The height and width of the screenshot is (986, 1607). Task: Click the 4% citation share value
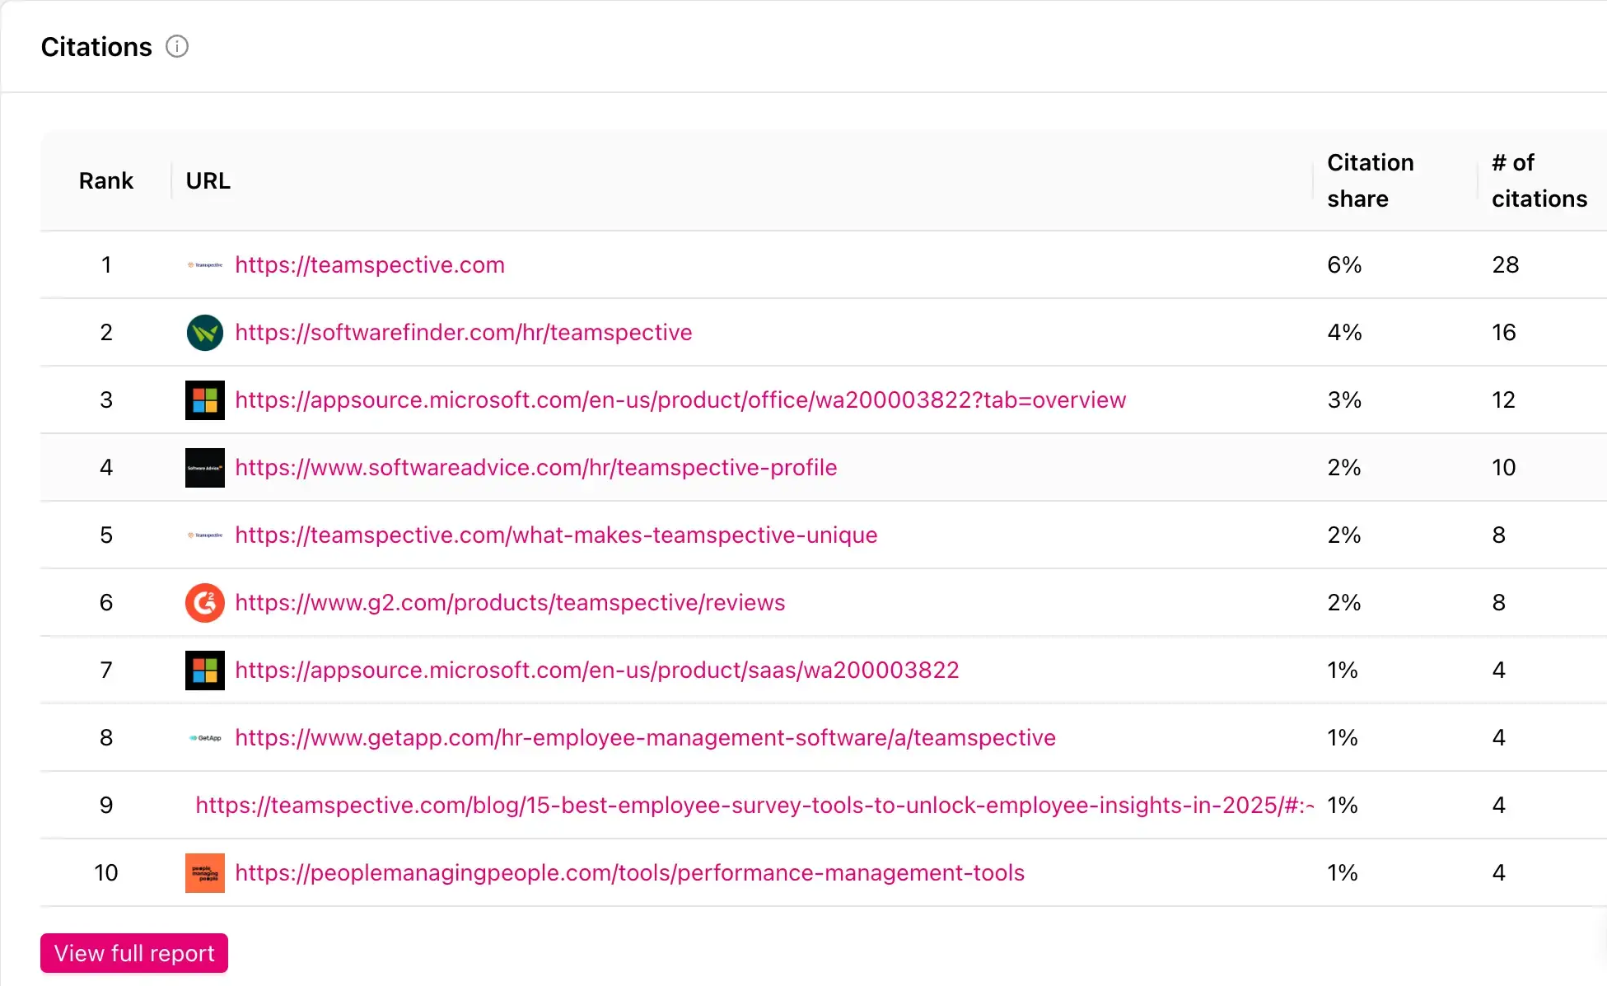pos(1344,333)
